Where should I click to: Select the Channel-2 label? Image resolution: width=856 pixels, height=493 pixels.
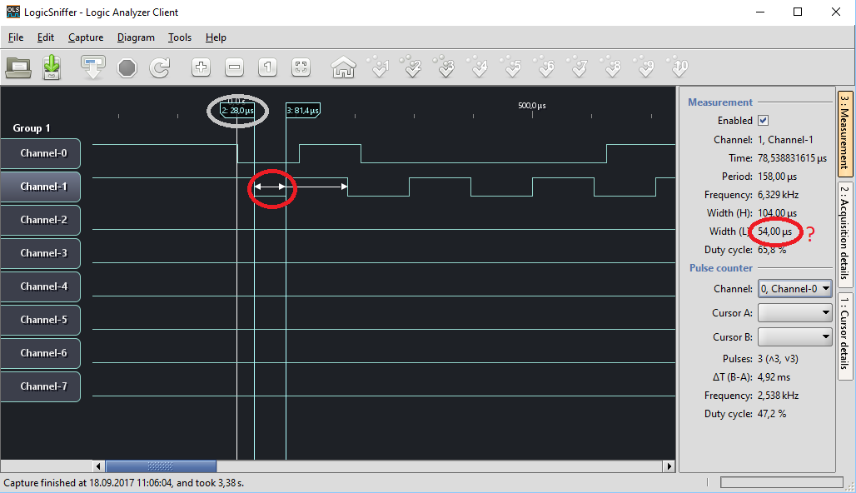(x=41, y=220)
